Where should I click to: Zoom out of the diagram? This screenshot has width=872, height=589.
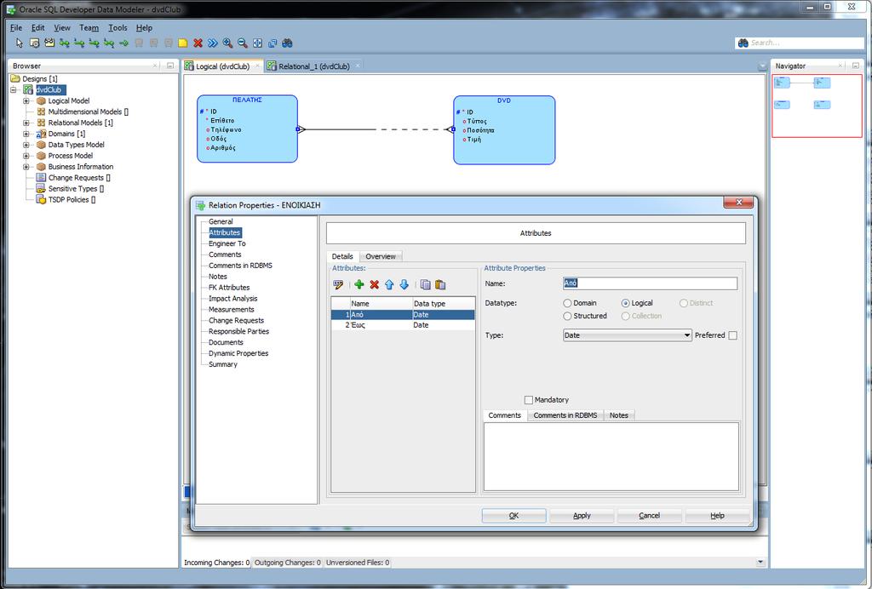coord(243,43)
